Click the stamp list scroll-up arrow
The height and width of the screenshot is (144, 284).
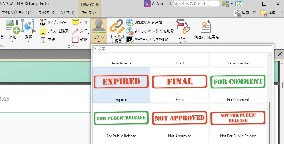269,55
